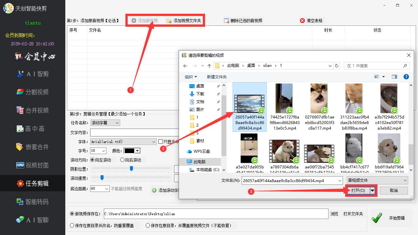Open the 组织 menu dropdown
The width and height of the screenshot is (418, 235).
coord(191,77)
